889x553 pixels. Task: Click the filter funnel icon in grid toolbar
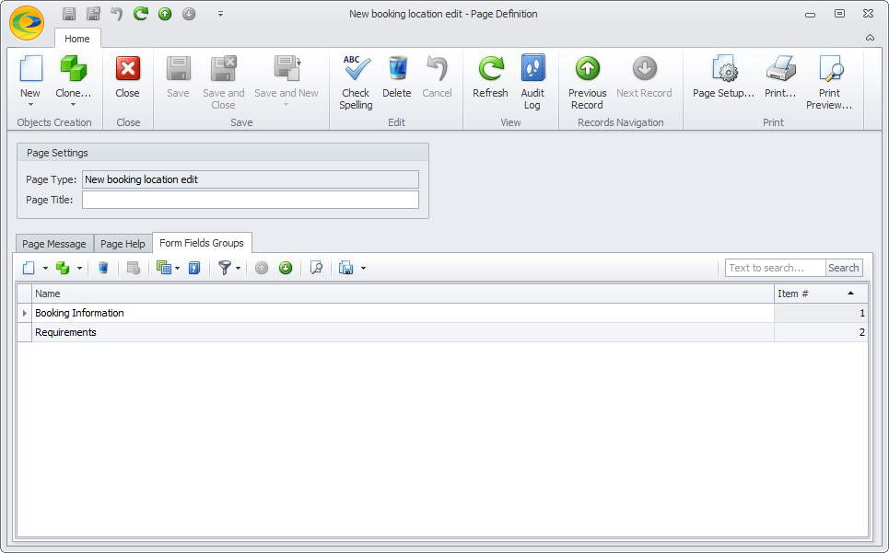click(x=225, y=268)
